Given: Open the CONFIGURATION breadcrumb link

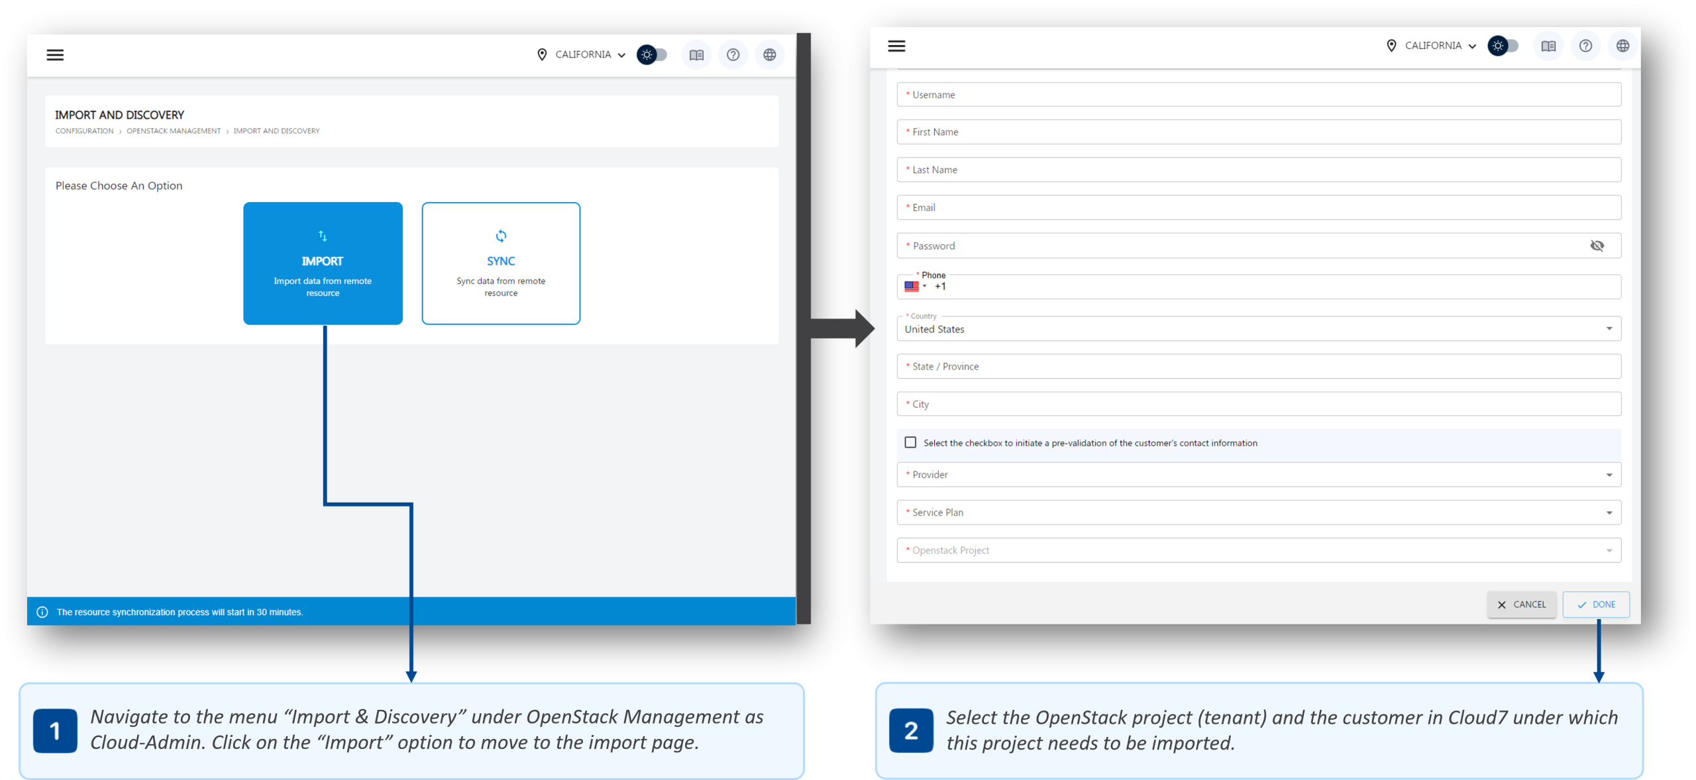Looking at the screenshot, I should click(84, 130).
